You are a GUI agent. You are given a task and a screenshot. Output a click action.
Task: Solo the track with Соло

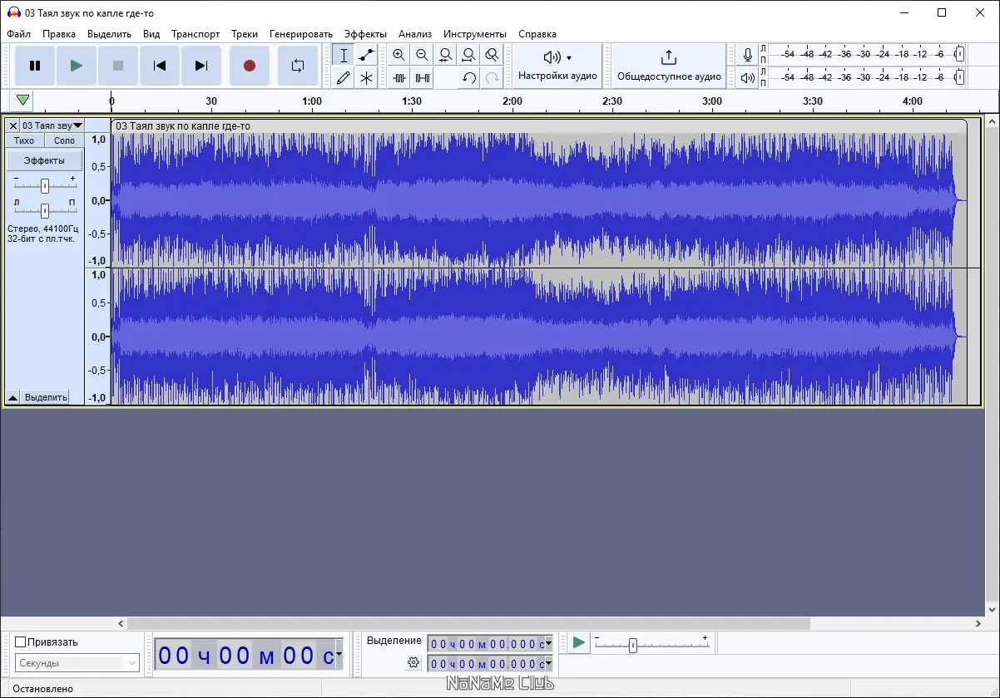(x=64, y=140)
